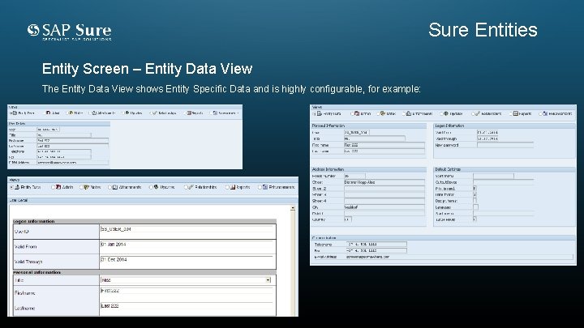Click Enhancements icon in bottom-left panel
This screenshot has height=328, width=584.
[264, 187]
